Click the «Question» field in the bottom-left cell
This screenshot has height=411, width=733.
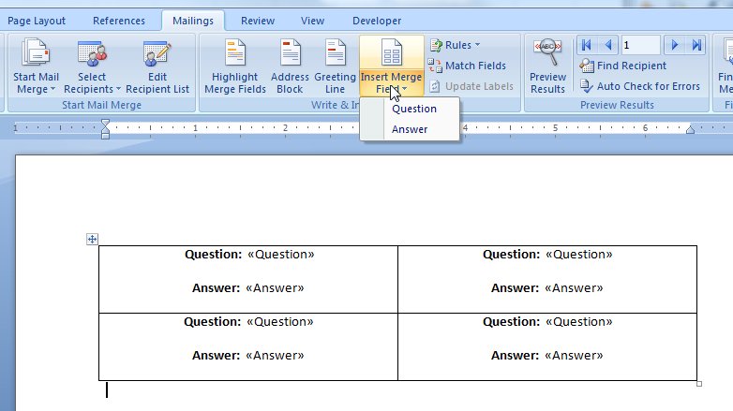[x=279, y=322]
